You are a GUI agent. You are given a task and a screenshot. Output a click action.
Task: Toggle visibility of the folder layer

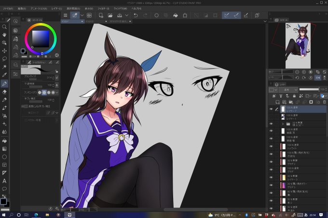[271, 124]
